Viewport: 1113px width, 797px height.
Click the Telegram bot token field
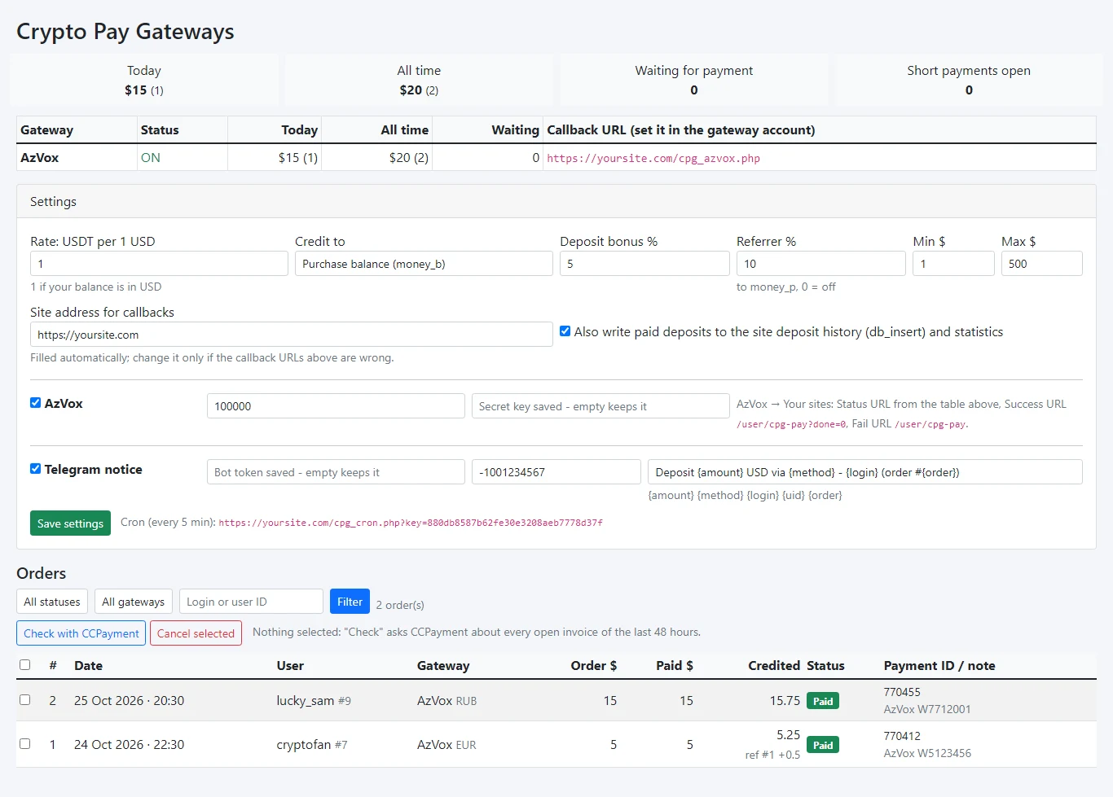tap(336, 472)
